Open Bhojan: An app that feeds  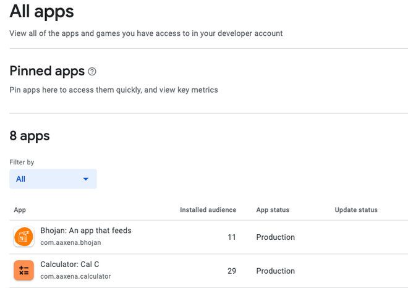click(x=86, y=231)
